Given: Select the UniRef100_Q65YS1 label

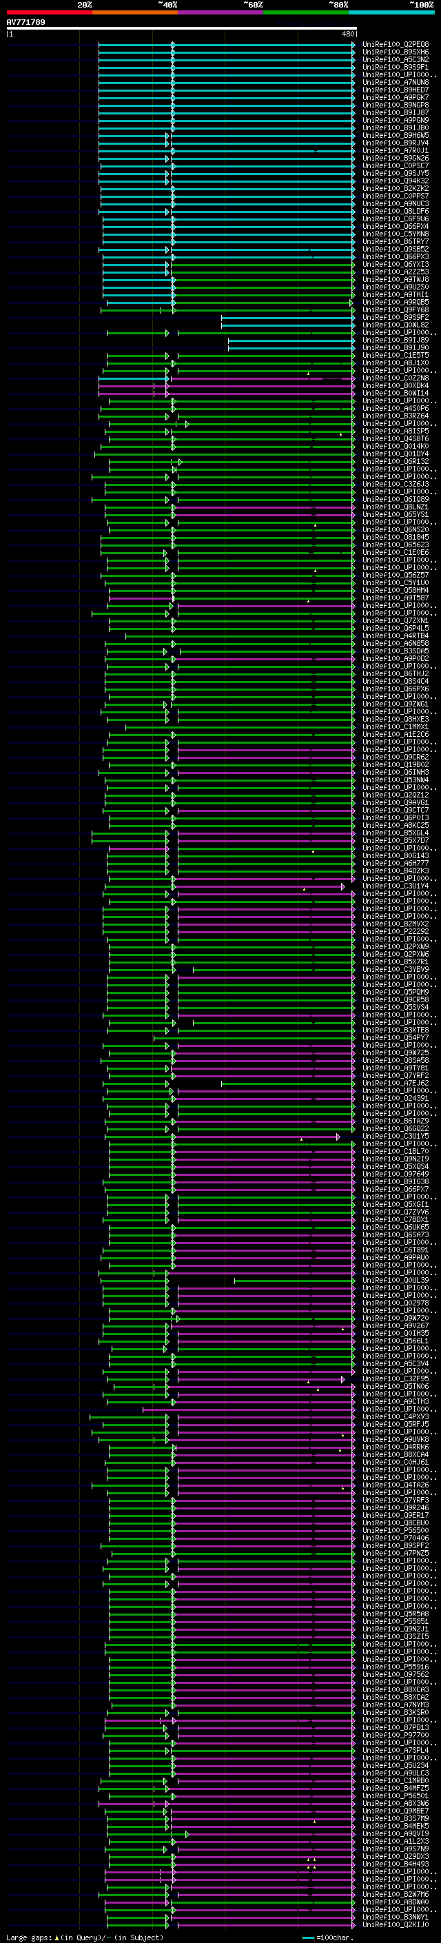Looking at the screenshot, I should coord(396,514).
